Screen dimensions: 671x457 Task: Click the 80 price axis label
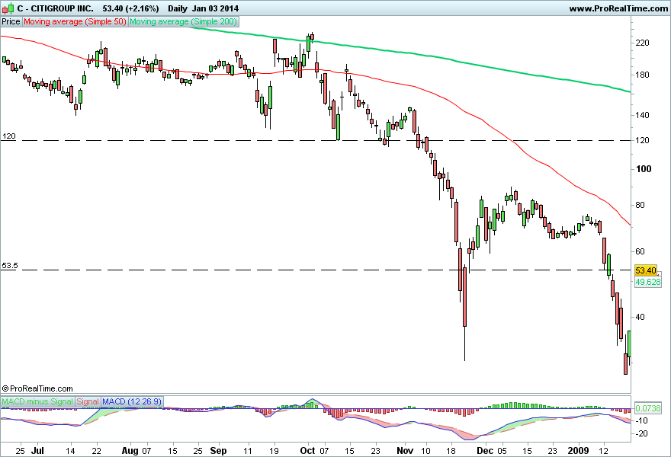pos(640,205)
